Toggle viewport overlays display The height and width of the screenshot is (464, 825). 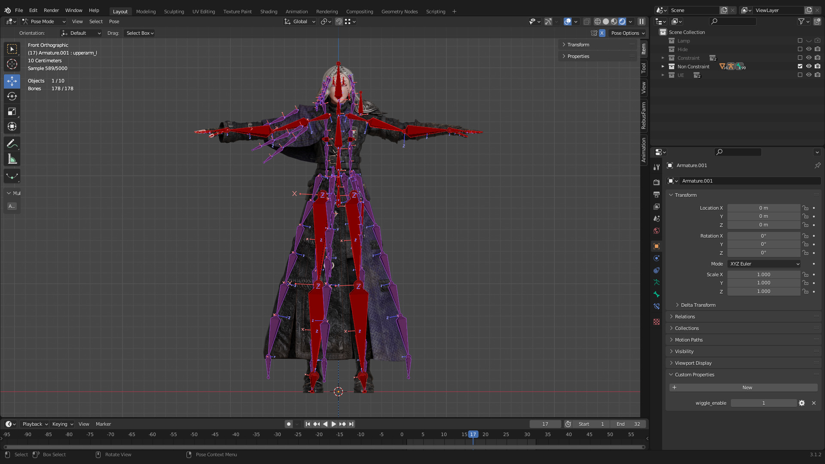[x=568, y=21]
